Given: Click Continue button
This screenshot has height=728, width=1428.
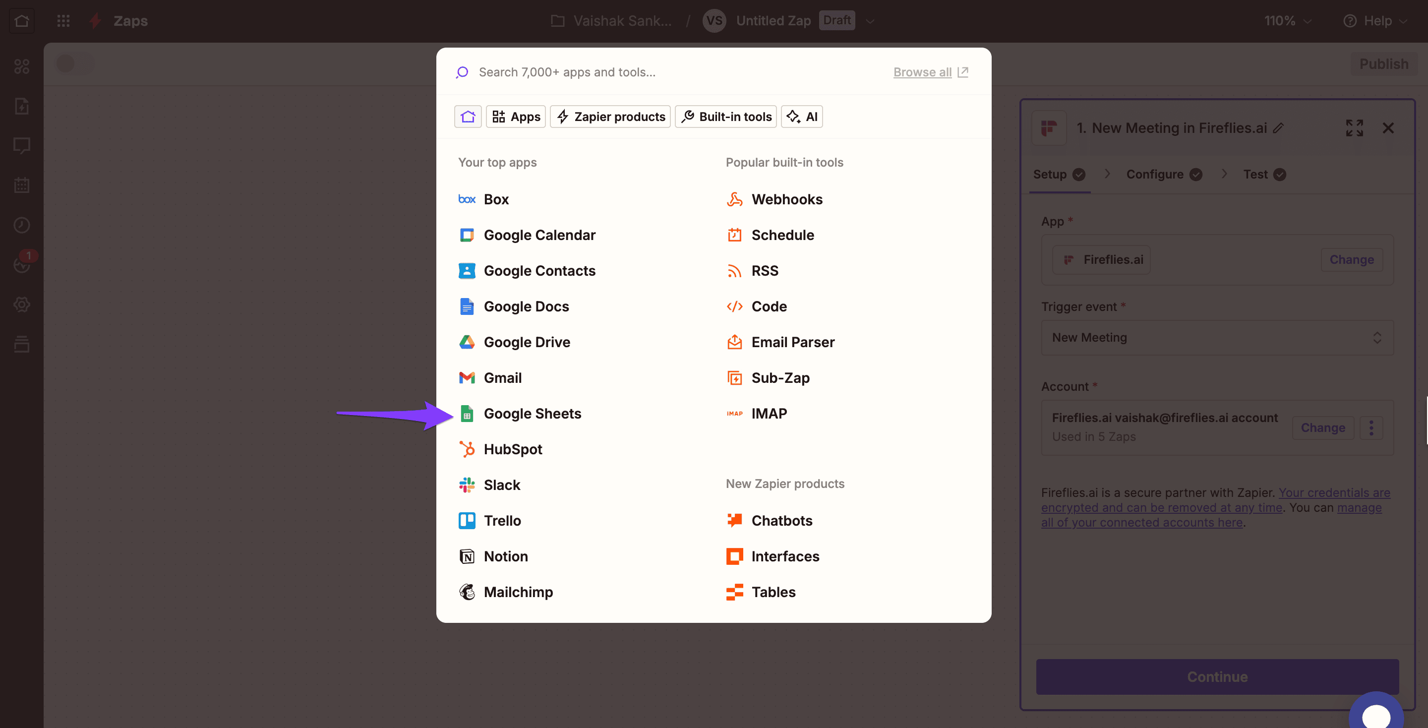Looking at the screenshot, I should pos(1217,676).
